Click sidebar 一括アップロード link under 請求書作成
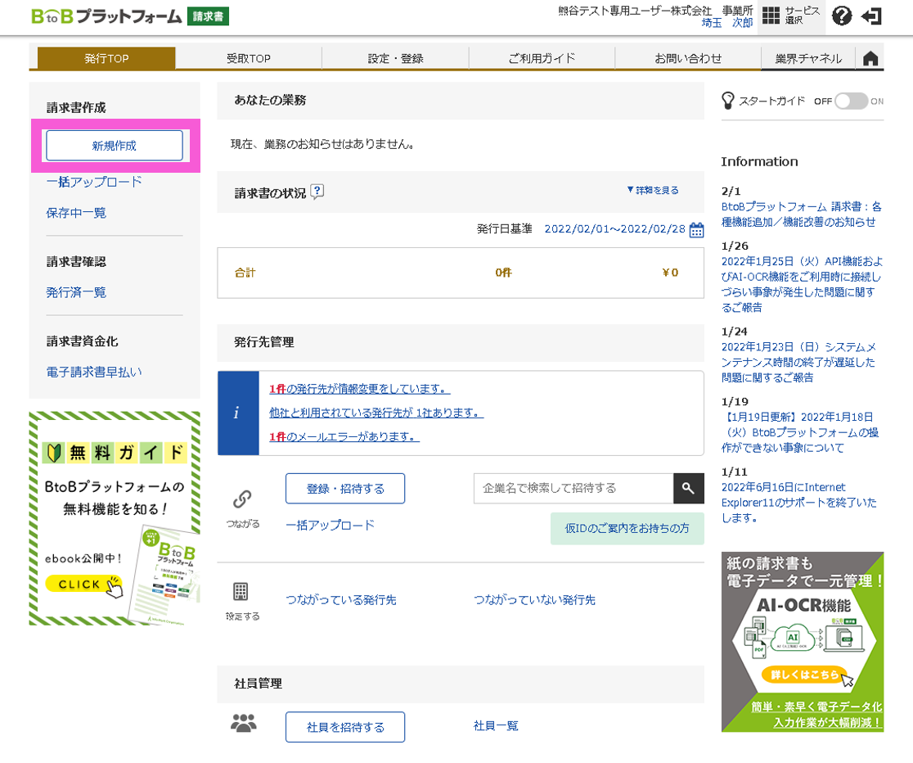Image resolution: width=913 pixels, height=763 pixels. click(x=94, y=182)
